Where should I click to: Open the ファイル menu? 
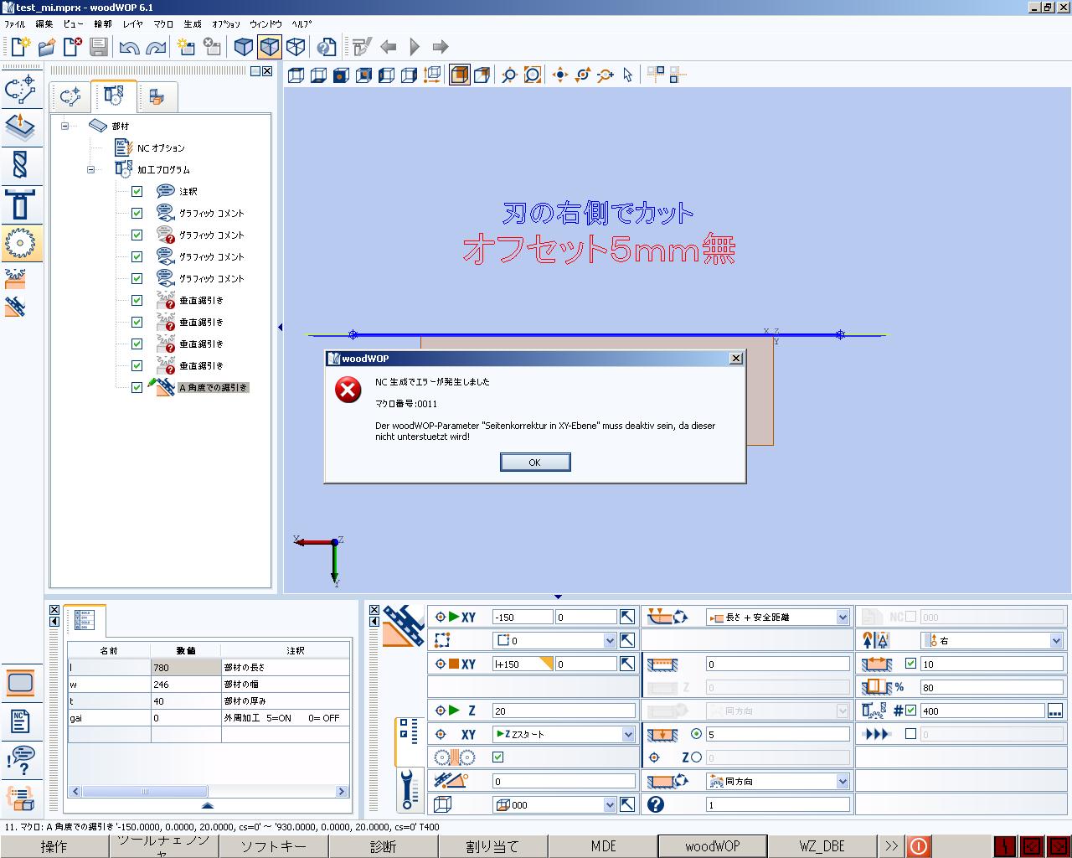15,24
